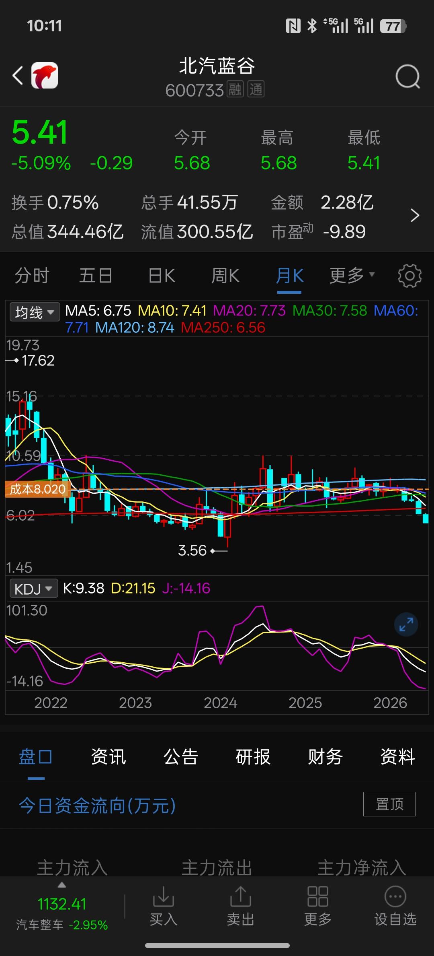Tap the K:9.38 indicator value

[84, 589]
